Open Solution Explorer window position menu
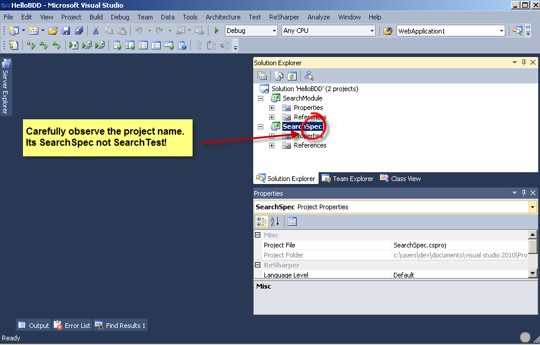The width and height of the screenshot is (540, 345). coord(515,62)
